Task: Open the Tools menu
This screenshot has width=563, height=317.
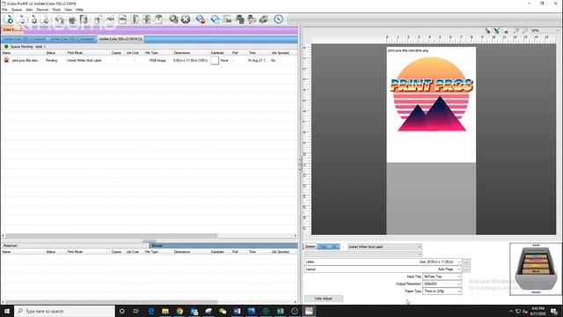Action: click(56, 10)
